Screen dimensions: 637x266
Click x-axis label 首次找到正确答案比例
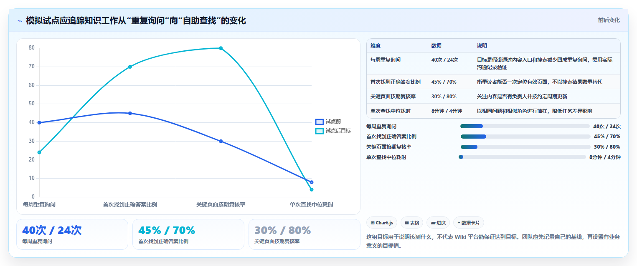pyautogui.click(x=130, y=205)
